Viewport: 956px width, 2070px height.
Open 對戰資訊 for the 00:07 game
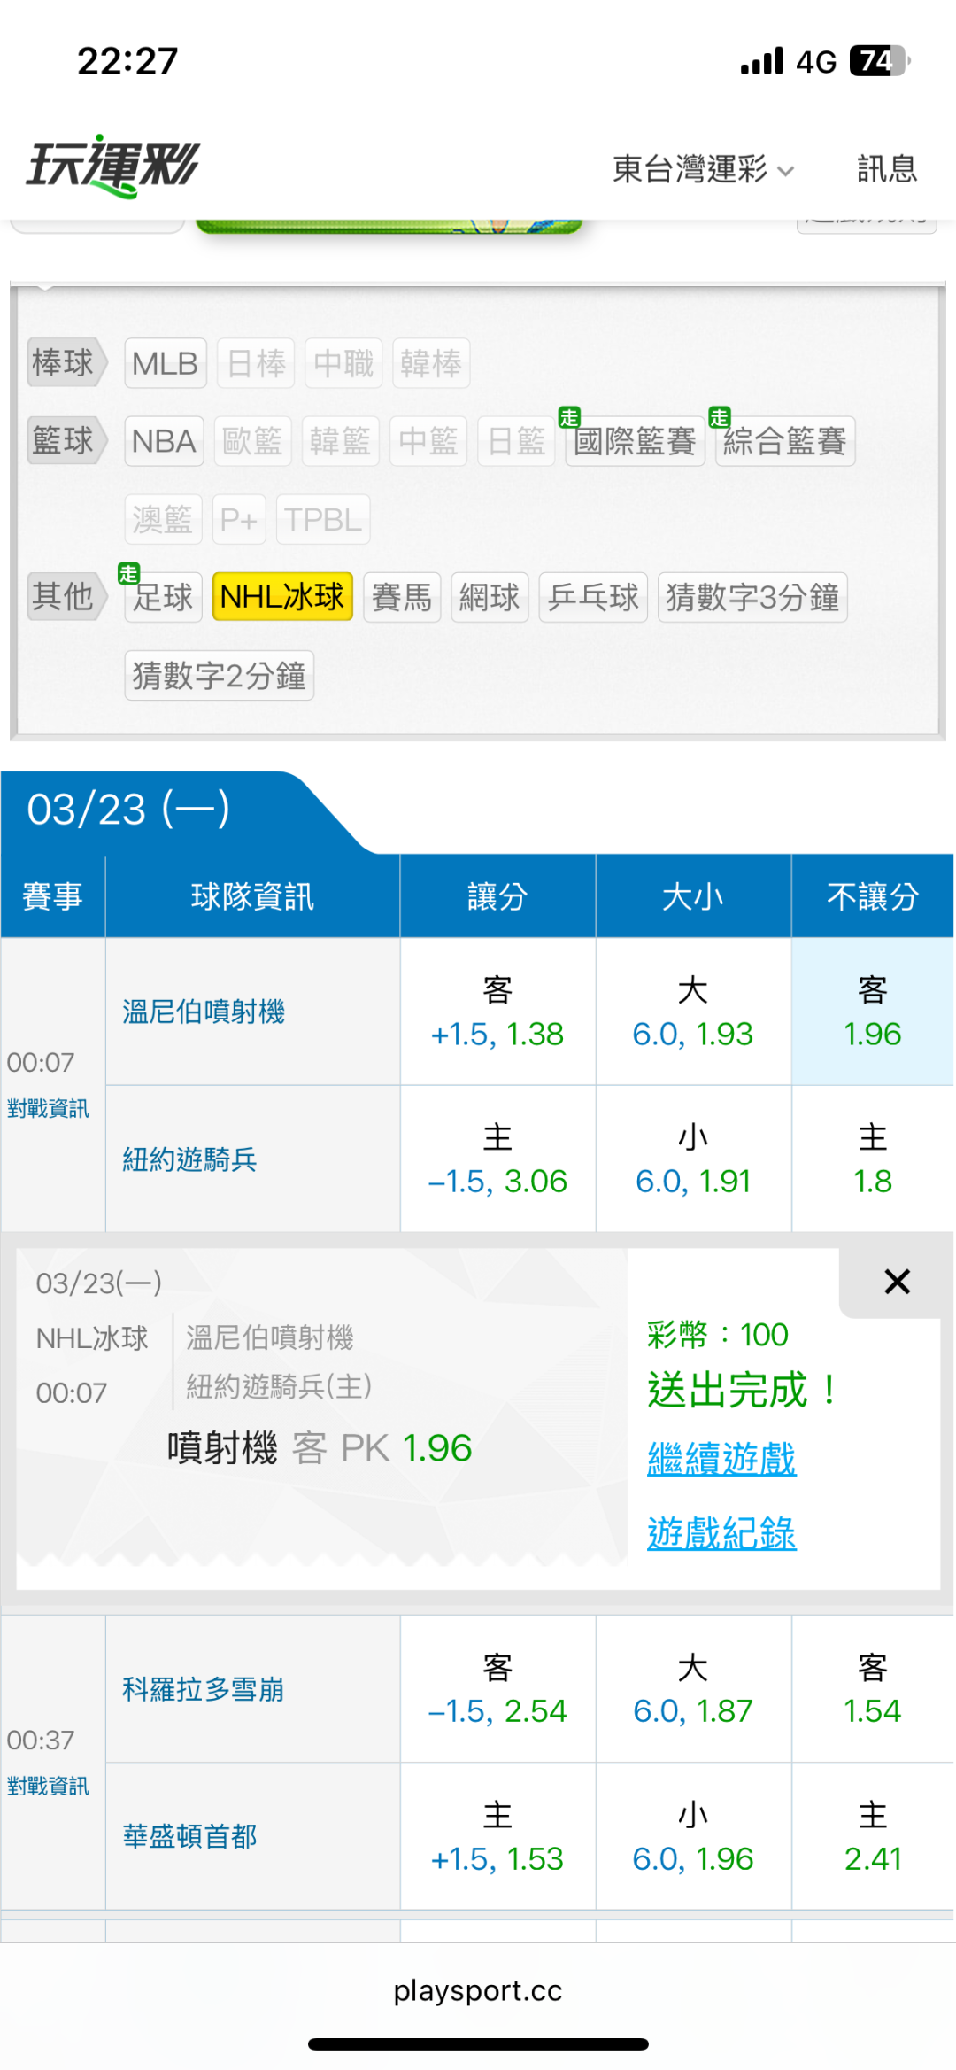point(48,1108)
